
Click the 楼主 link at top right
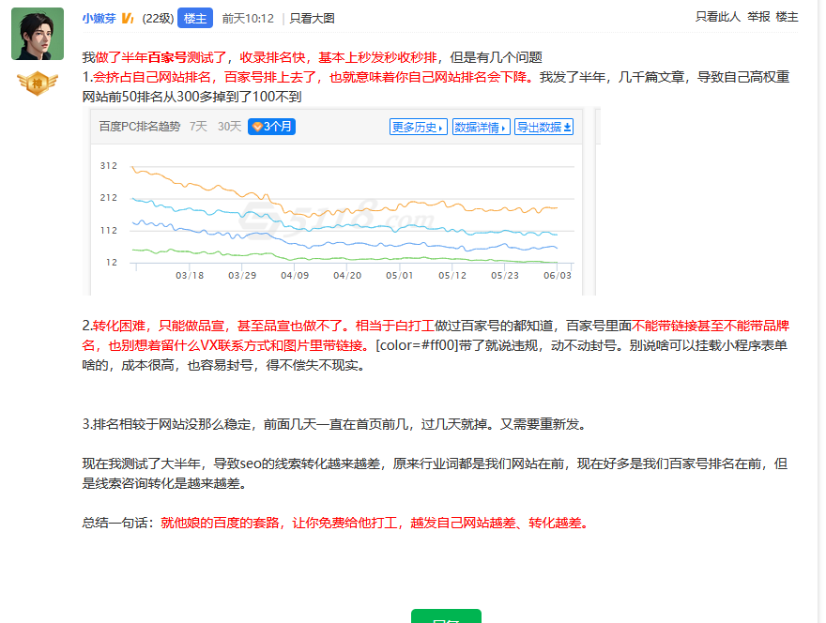787,17
